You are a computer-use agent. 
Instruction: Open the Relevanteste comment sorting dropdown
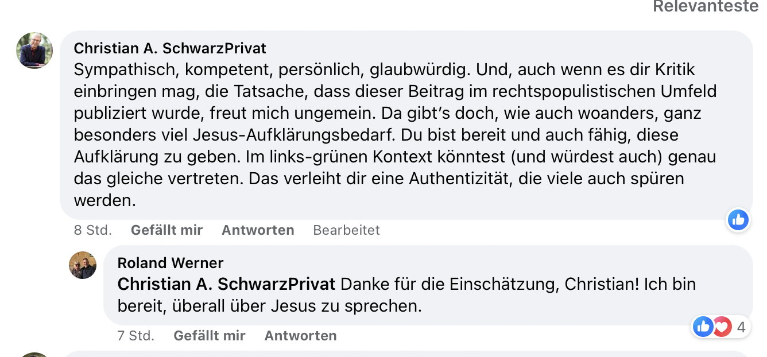pyautogui.click(x=705, y=6)
